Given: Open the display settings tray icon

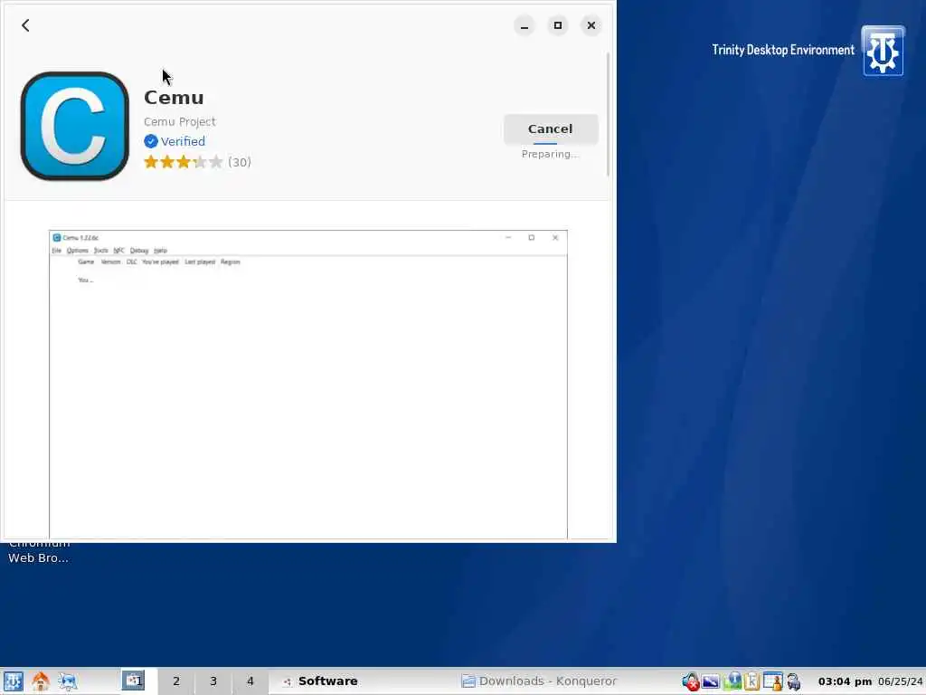Looking at the screenshot, I should click(x=711, y=681).
